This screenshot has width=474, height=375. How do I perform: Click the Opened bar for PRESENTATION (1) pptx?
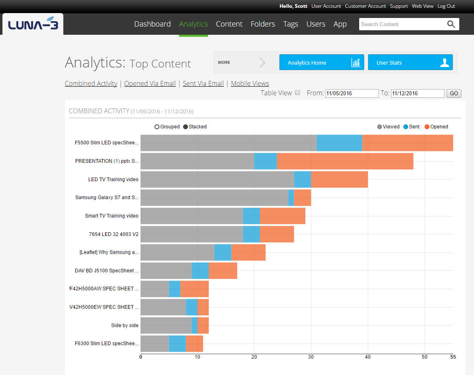coord(345,161)
